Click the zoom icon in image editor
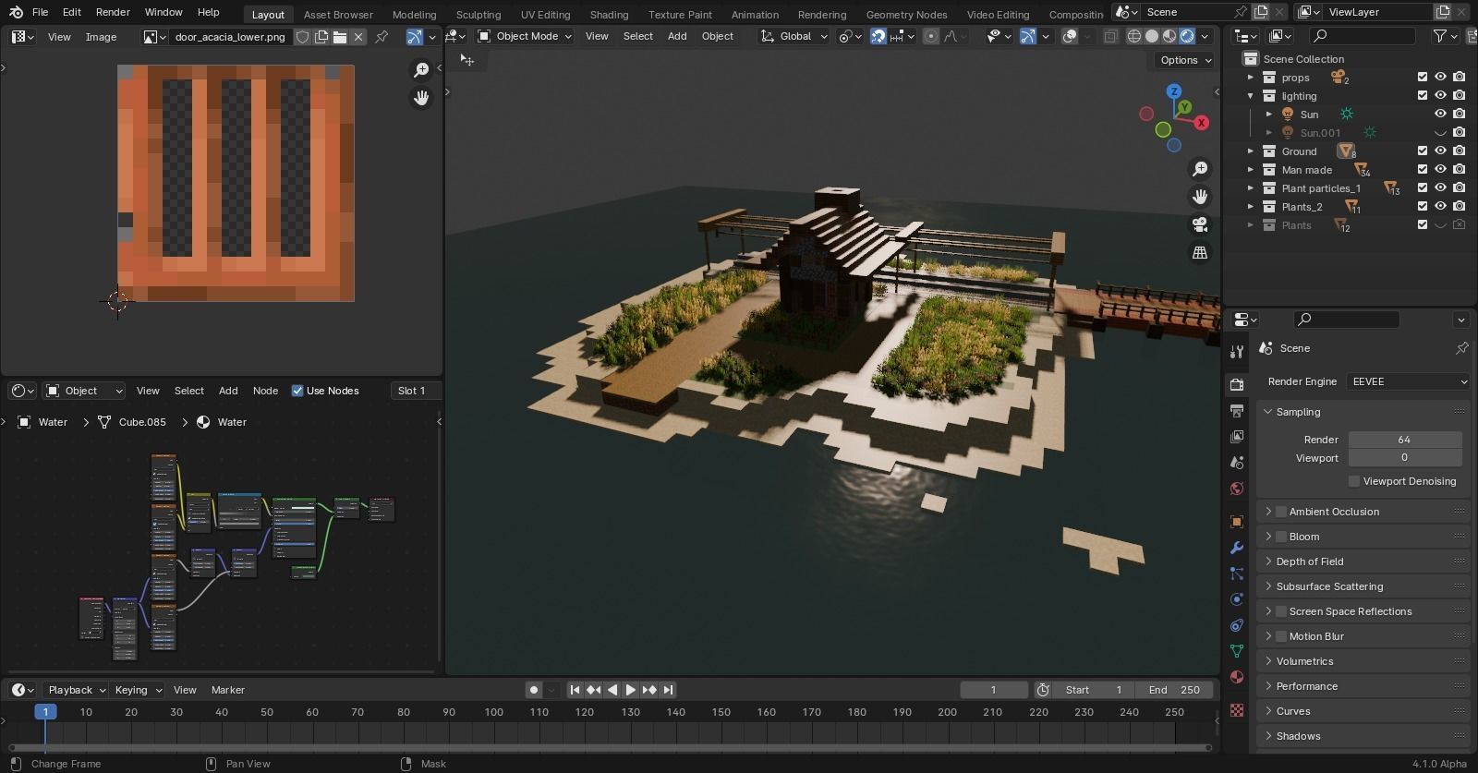The image size is (1478, 773). pos(421,70)
